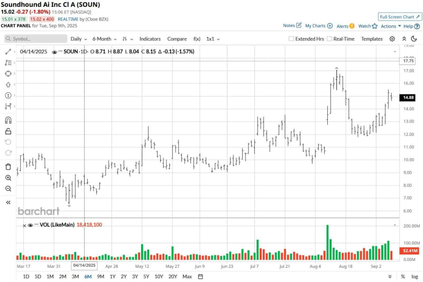Expand the 6-Month period dropdown

104,39
